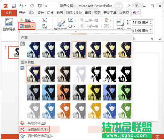Apply the light green recolor thumbnail
164x140 pixels.
click(x=125, y=111)
